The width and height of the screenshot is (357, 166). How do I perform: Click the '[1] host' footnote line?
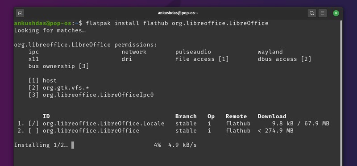click(42, 81)
